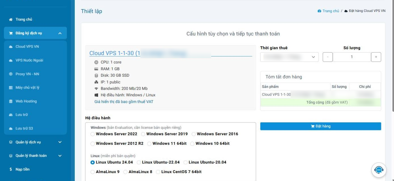Click the Tổng cộng (đã gồm VAT) row
This screenshot has width=394, height=181.
pyautogui.click(x=321, y=102)
